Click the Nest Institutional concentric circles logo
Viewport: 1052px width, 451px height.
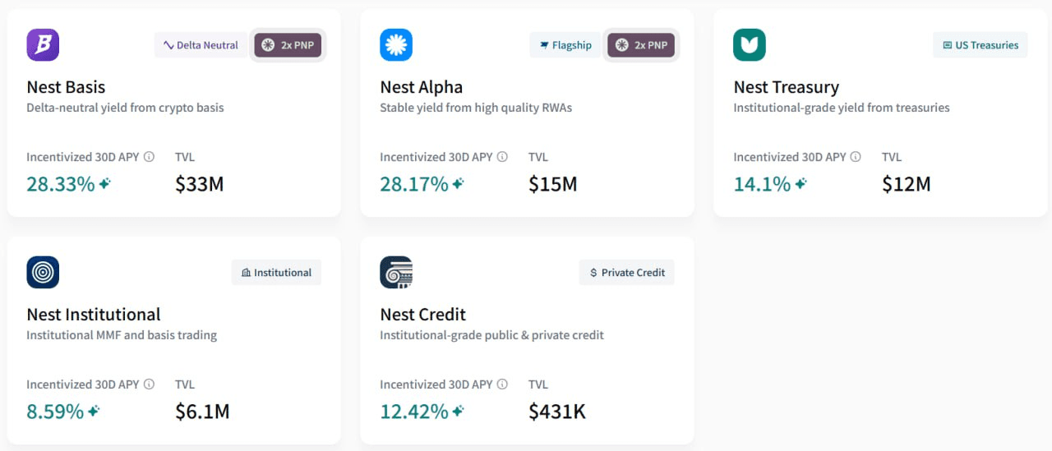coord(43,273)
